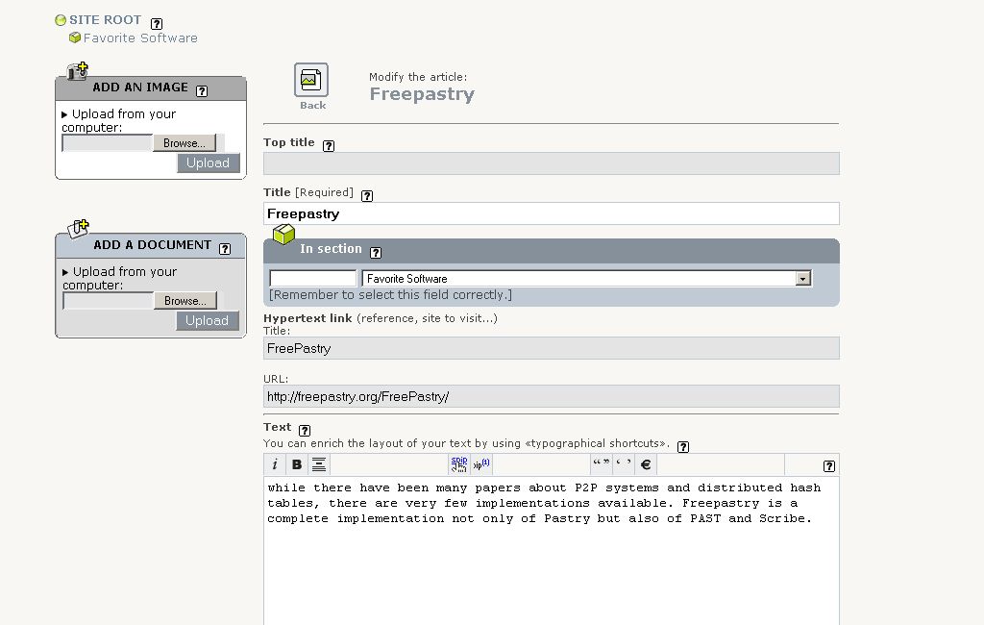Open help for Add a Document

(x=225, y=249)
